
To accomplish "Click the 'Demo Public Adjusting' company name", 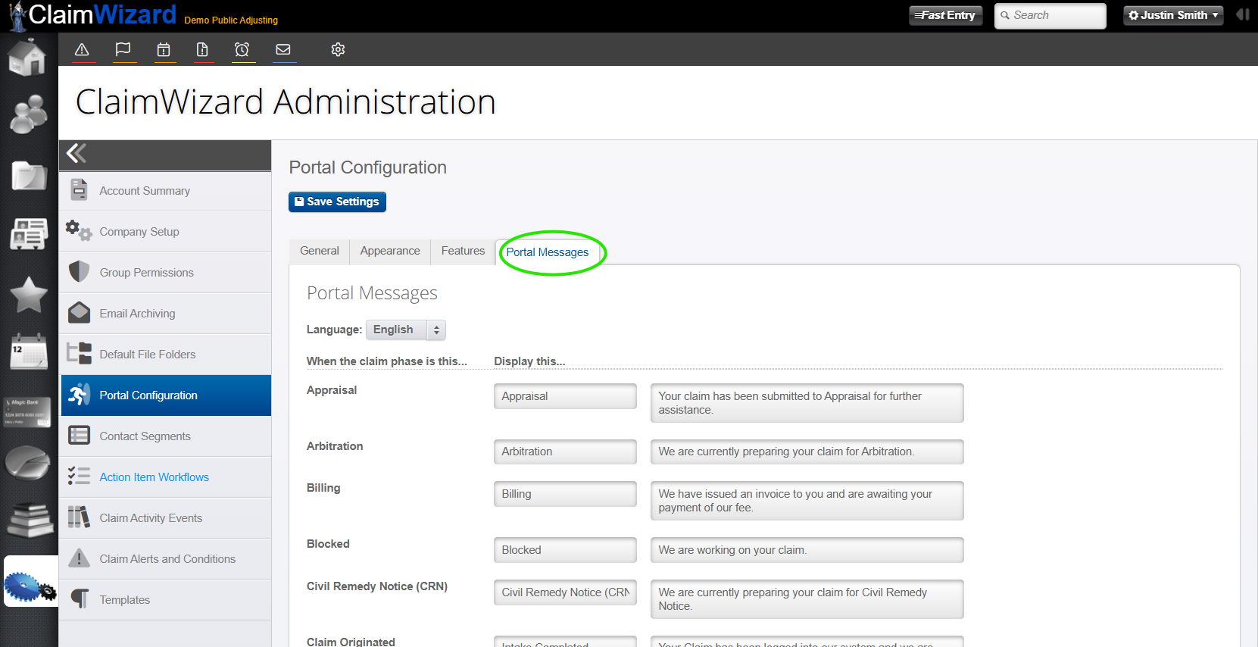I will point(231,20).
